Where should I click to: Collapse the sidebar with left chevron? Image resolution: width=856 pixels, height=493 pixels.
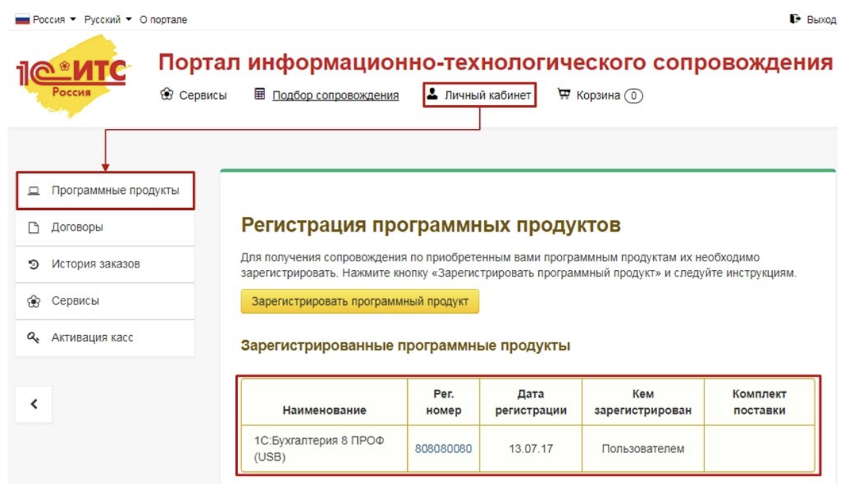pyautogui.click(x=34, y=405)
